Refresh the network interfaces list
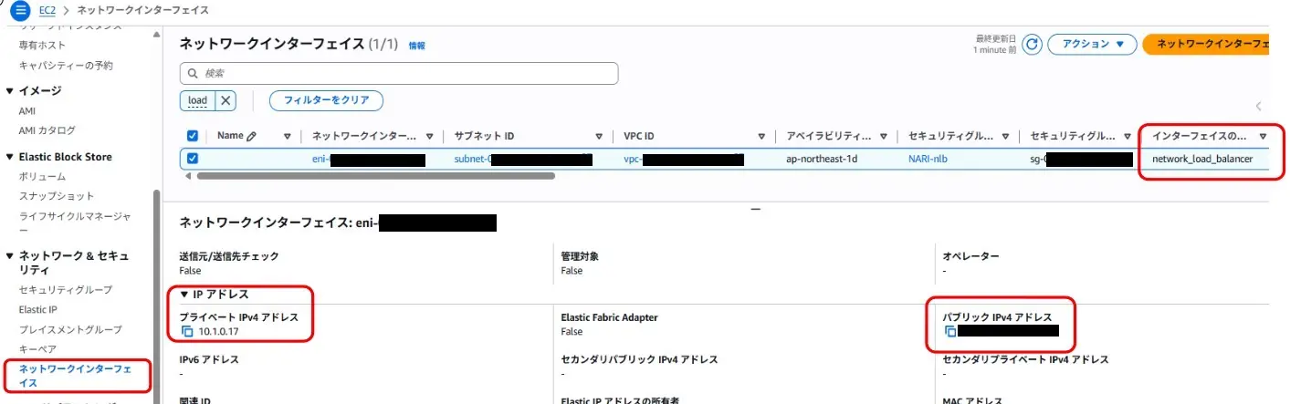Screen dimensions: 1290x404 (1032, 44)
